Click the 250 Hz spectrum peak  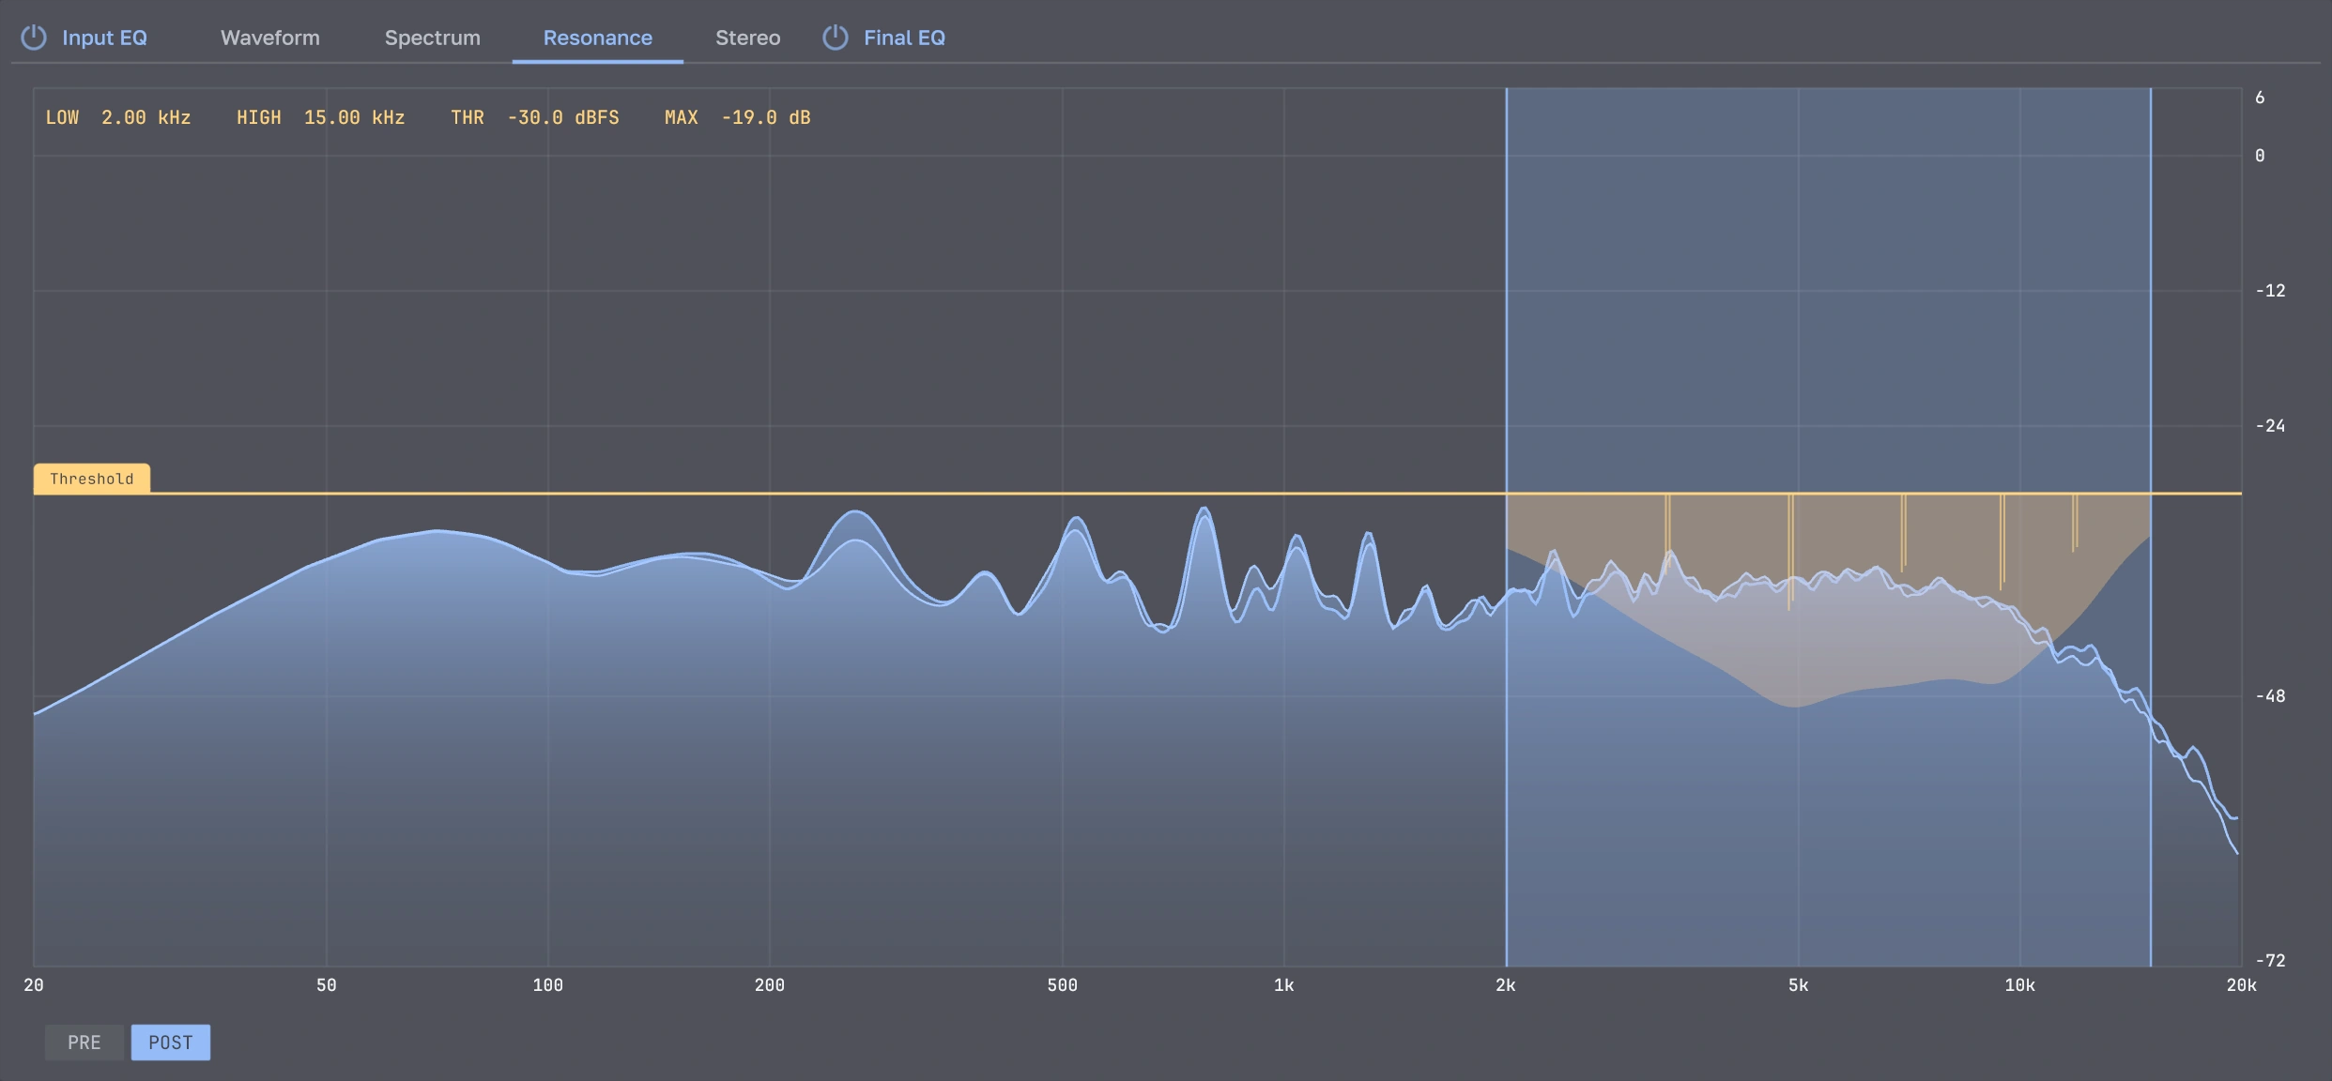coord(855,514)
